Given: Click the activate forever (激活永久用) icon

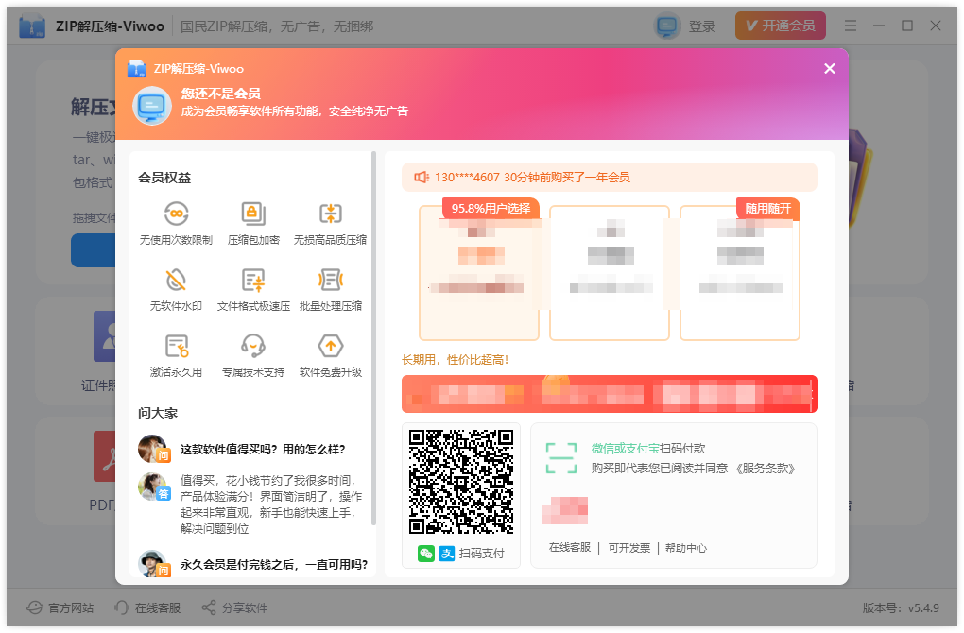Looking at the screenshot, I should [177, 346].
